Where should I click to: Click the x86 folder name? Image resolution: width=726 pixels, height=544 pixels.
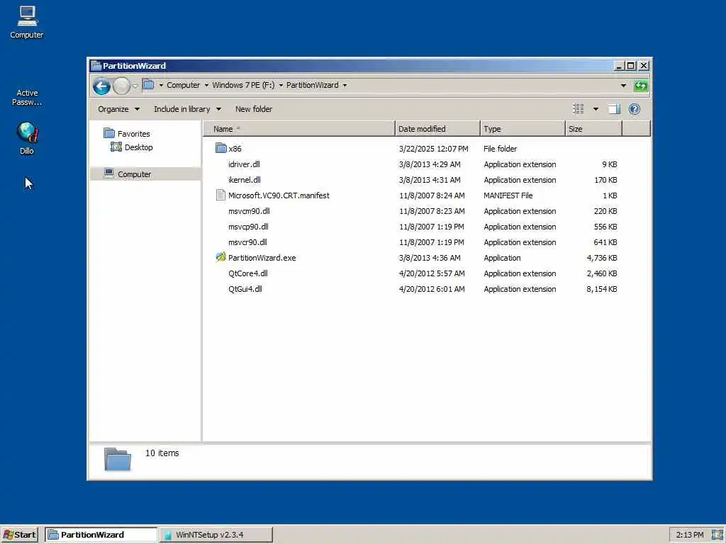(235, 149)
